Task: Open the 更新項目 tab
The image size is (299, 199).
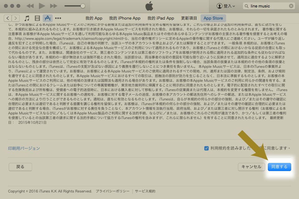Action: point(189,18)
